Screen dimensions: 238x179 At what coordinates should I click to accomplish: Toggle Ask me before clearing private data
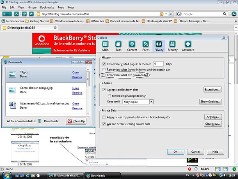pos(104,124)
